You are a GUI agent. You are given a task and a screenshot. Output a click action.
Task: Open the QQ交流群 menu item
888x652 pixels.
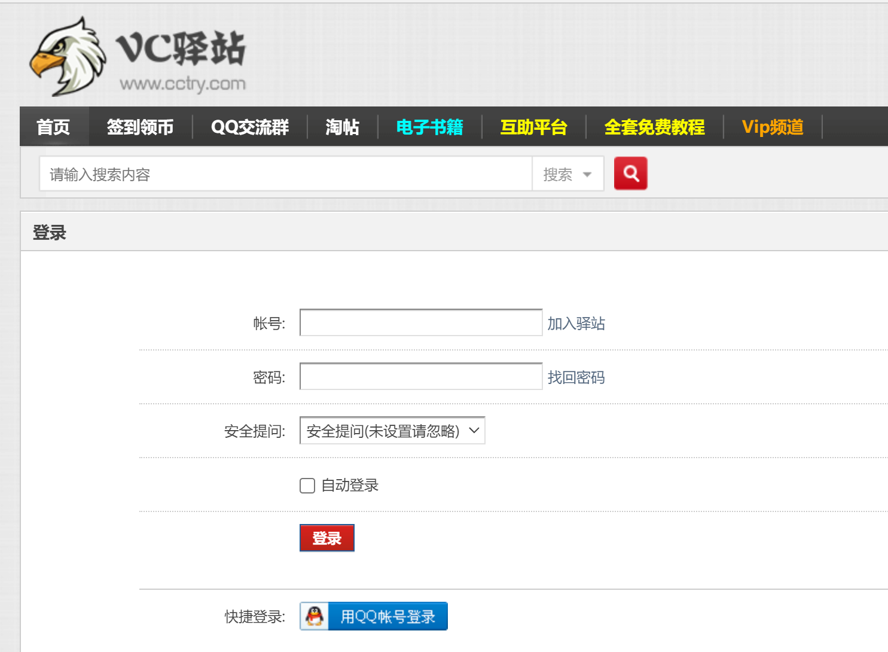click(x=250, y=127)
